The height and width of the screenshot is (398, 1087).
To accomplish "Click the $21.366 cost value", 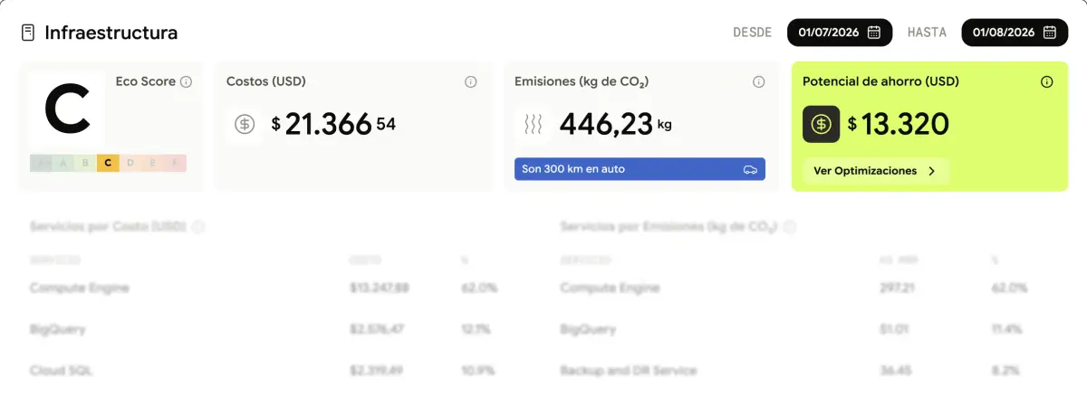I will (x=334, y=124).
